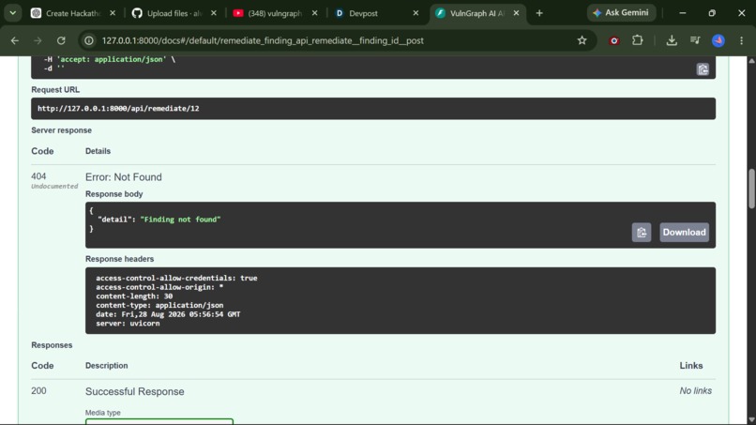Click the scrollbar up arrow
This screenshot has width=756, height=425.
click(x=751, y=61)
